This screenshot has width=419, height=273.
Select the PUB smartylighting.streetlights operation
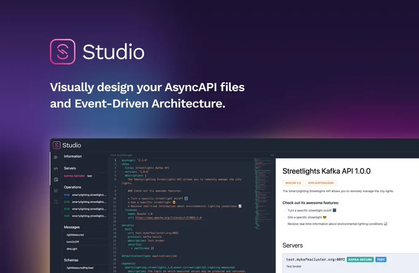pyautogui.click(x=85, y=195)
